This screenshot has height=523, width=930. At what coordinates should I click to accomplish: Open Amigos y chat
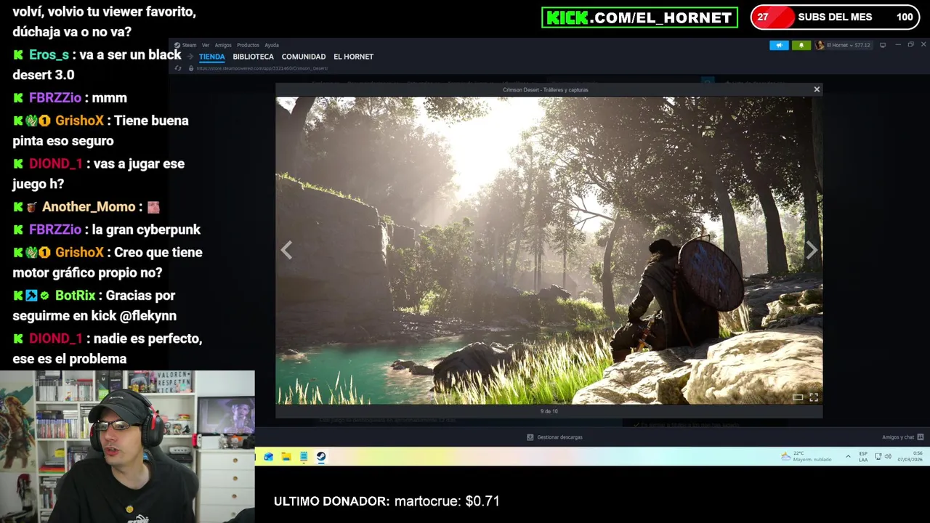click(x=902, y=437)
